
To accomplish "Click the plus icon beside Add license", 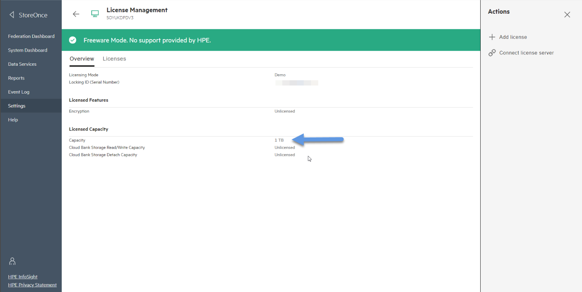I will 492,37.
